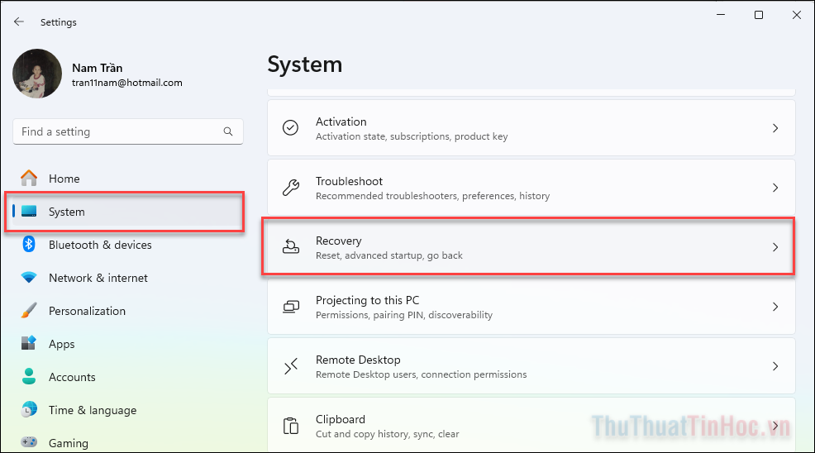Click the Apps icon in sidebar
The image size is (815, 453).
point(29,343)
